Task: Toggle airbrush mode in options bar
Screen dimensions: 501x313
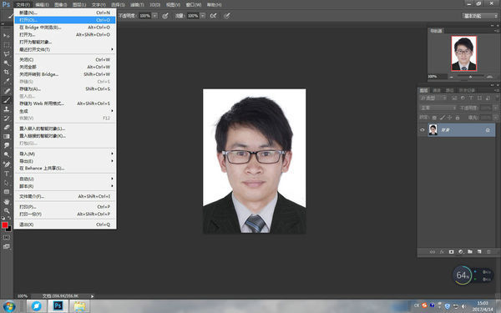Action: (213, 16)
